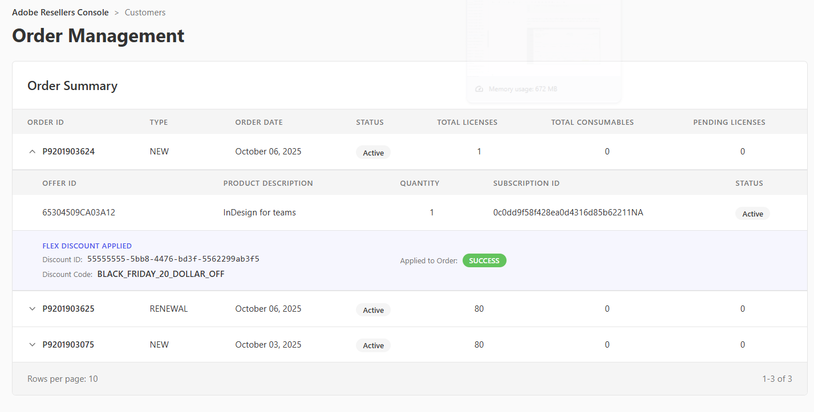Click offer ID 65304509CA03A12
The height and width of the screenshot is (412, 814).
click(x=79, y=213)
